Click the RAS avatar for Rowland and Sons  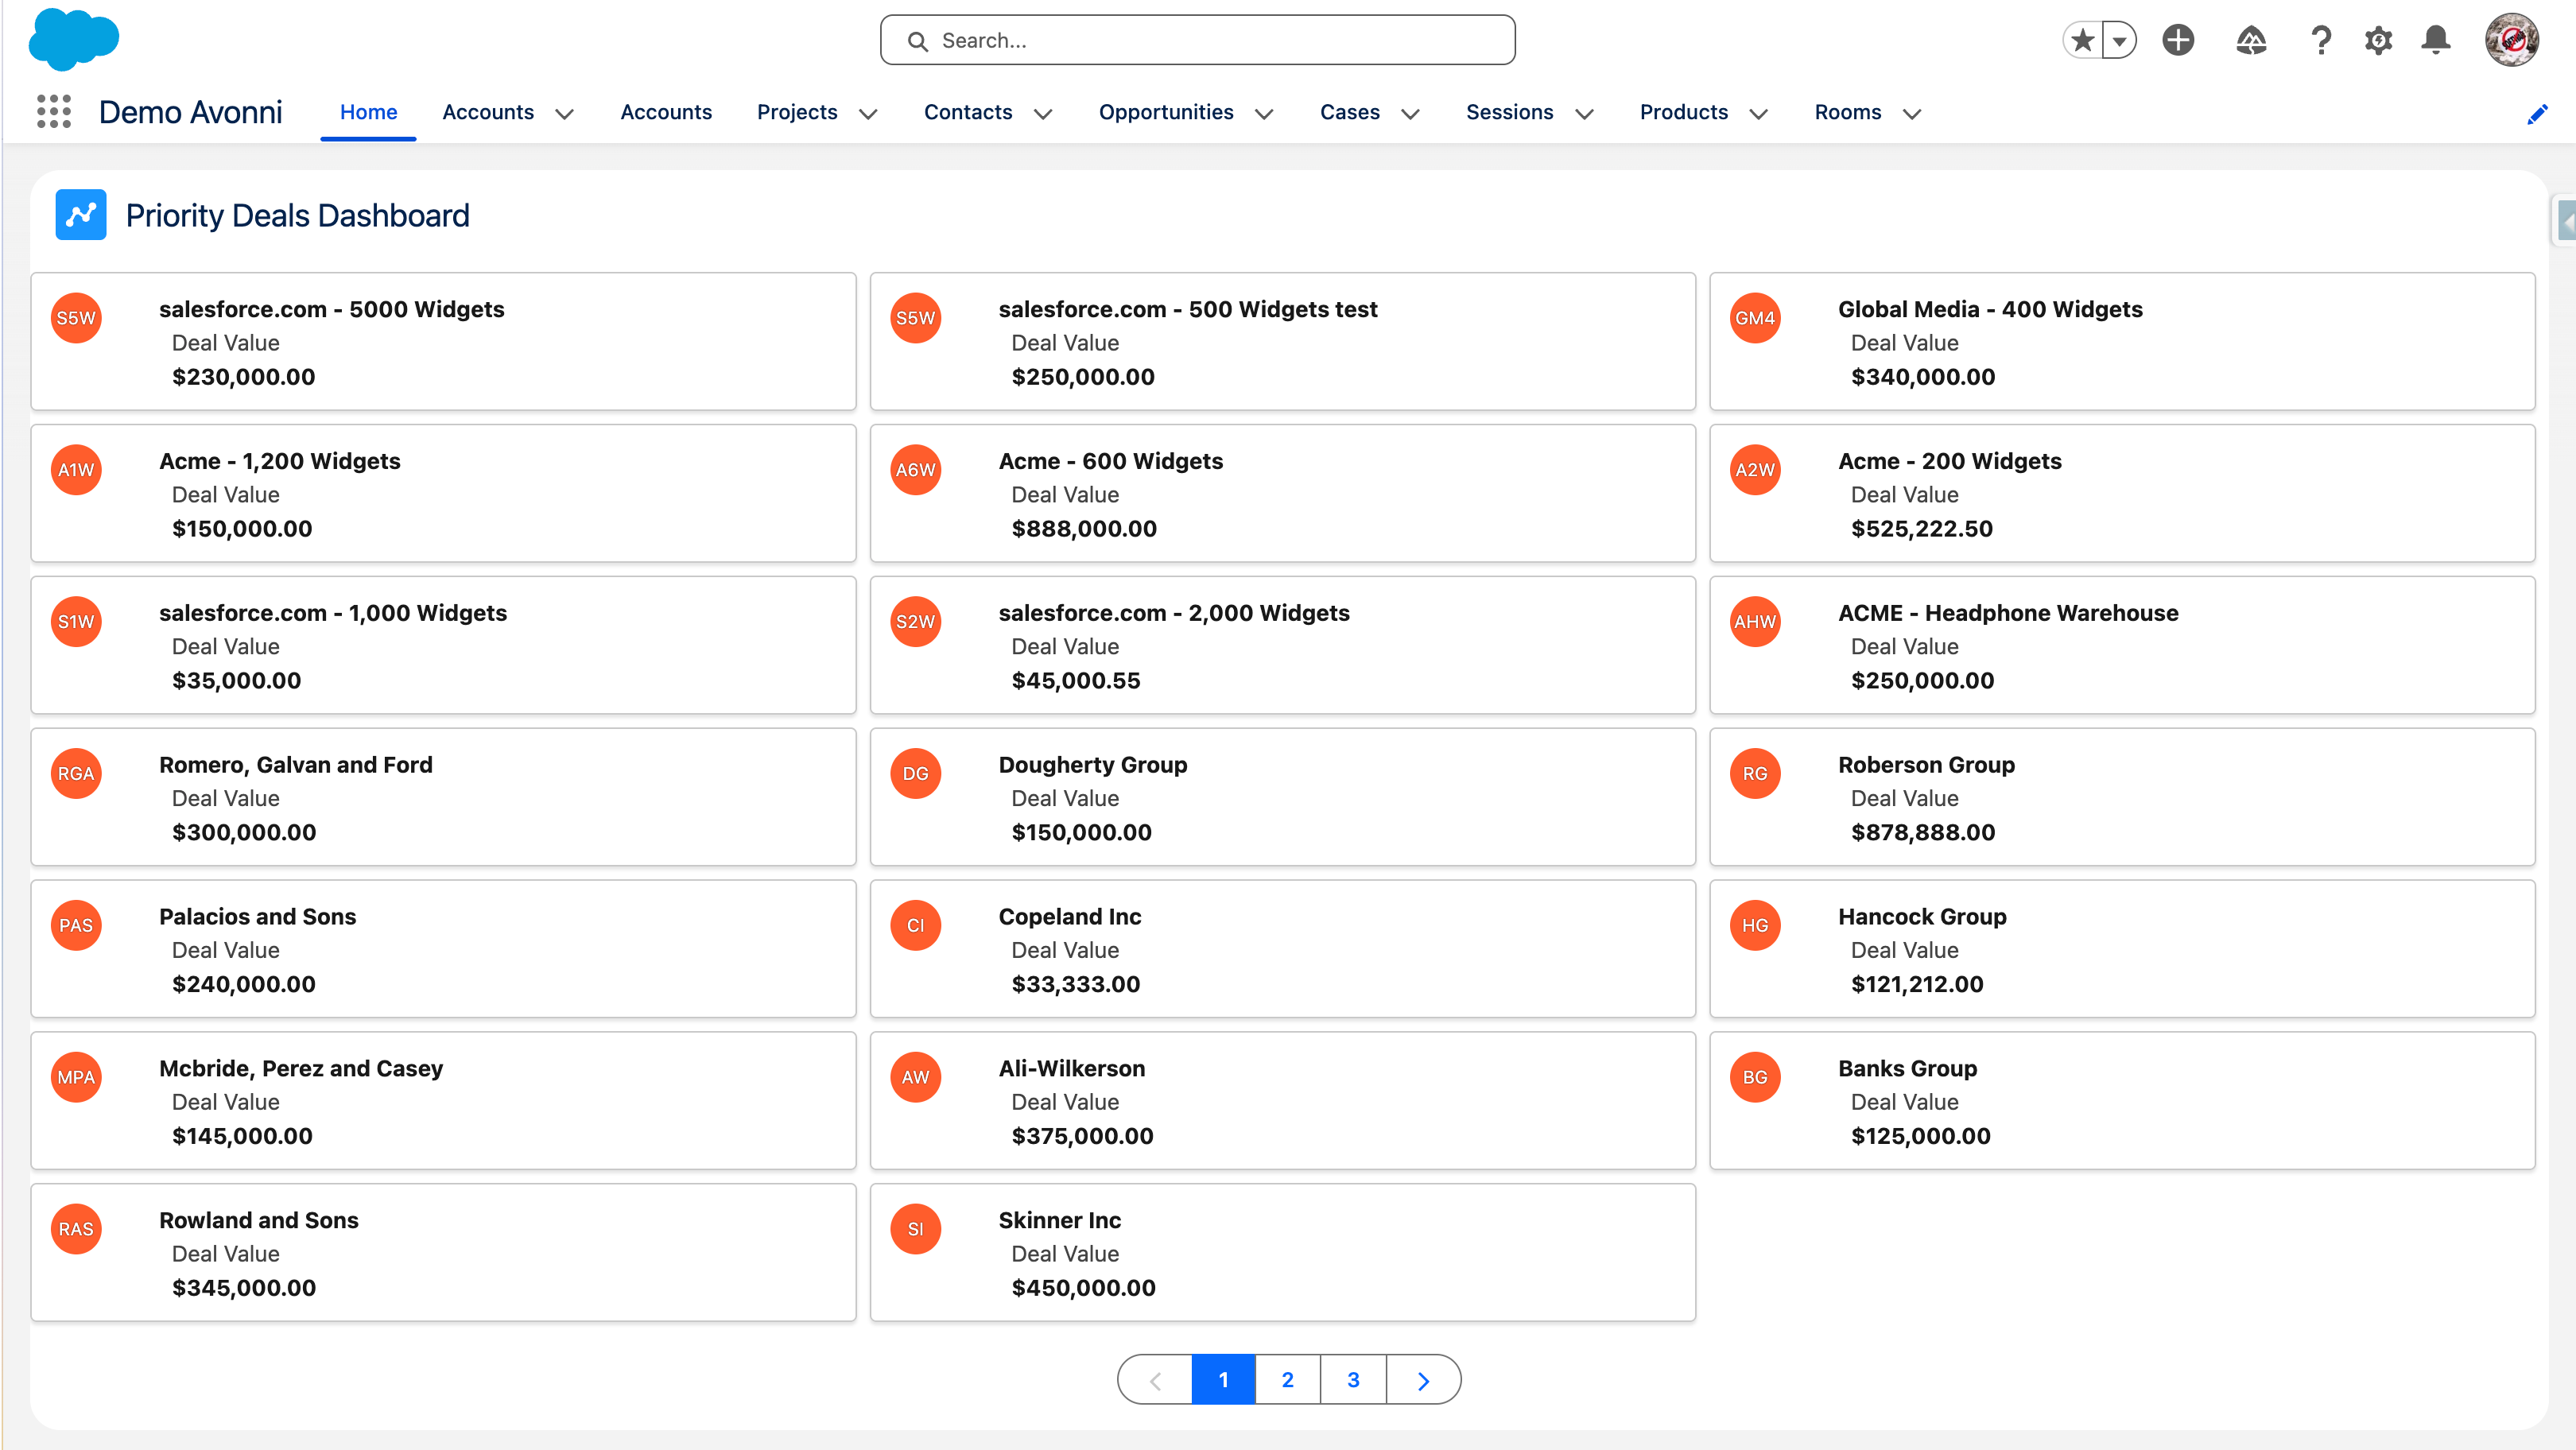(x=76, y=1230)
